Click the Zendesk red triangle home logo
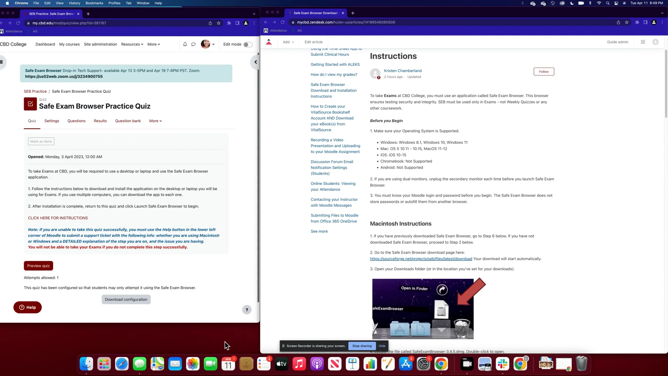The width and height of the screenshot is (668, 376). (x=269, y=42)
